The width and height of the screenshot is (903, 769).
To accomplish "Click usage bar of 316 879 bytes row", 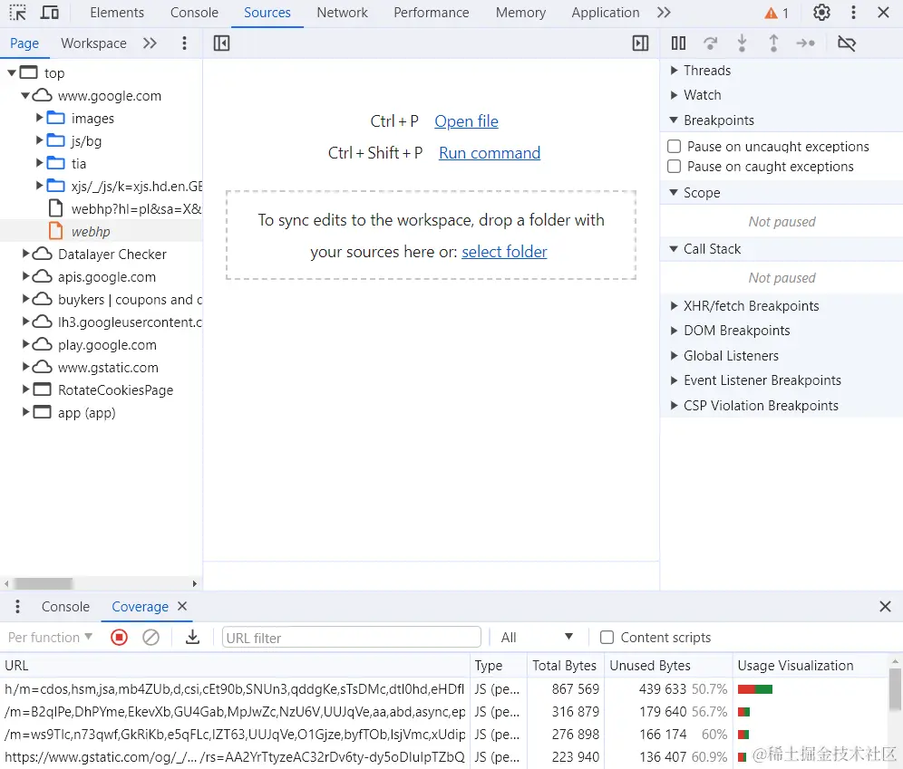I will click(x=743, y=712).
